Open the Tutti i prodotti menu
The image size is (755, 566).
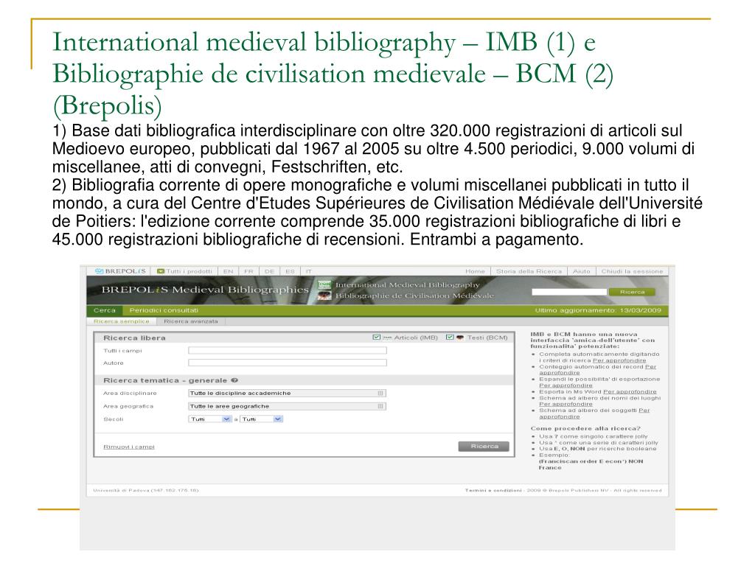185,271
